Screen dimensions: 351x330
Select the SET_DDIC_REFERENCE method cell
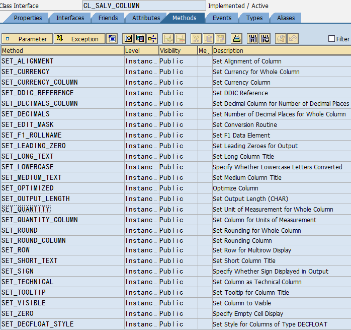coord(62,93)
